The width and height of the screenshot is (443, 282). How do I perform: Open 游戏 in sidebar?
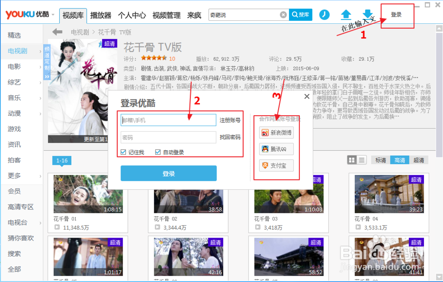[15, 129]
